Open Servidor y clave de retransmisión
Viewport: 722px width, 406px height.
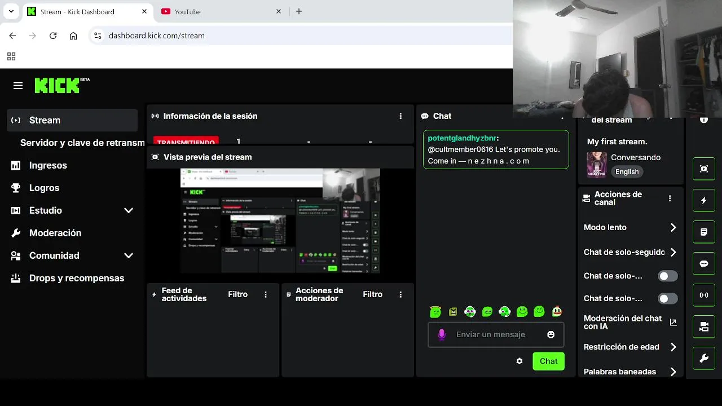[82, 143]
